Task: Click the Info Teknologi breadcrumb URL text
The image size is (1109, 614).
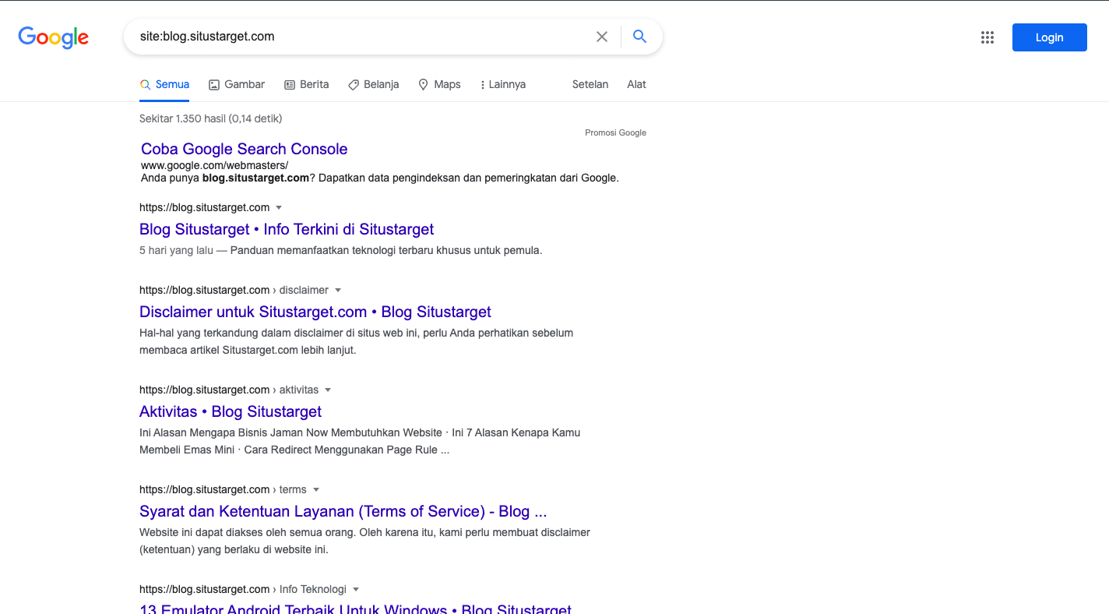Action: (x=243, y=589)
